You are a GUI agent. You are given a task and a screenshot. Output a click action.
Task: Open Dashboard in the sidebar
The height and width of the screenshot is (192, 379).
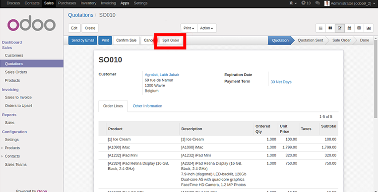tap(12, 42)
